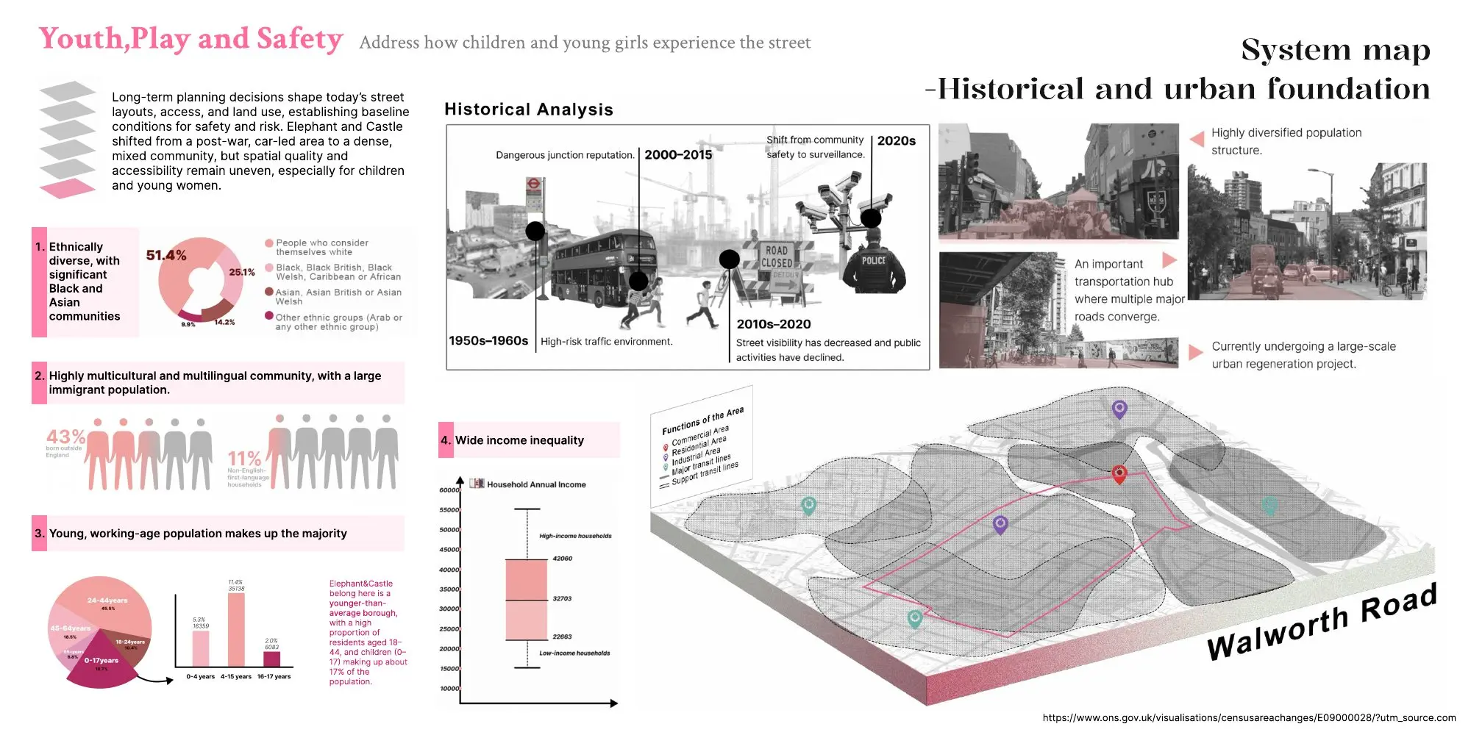Select the police officer figure
The width and height of the screenshot is (1471, 735).
(x=874, y=261)
